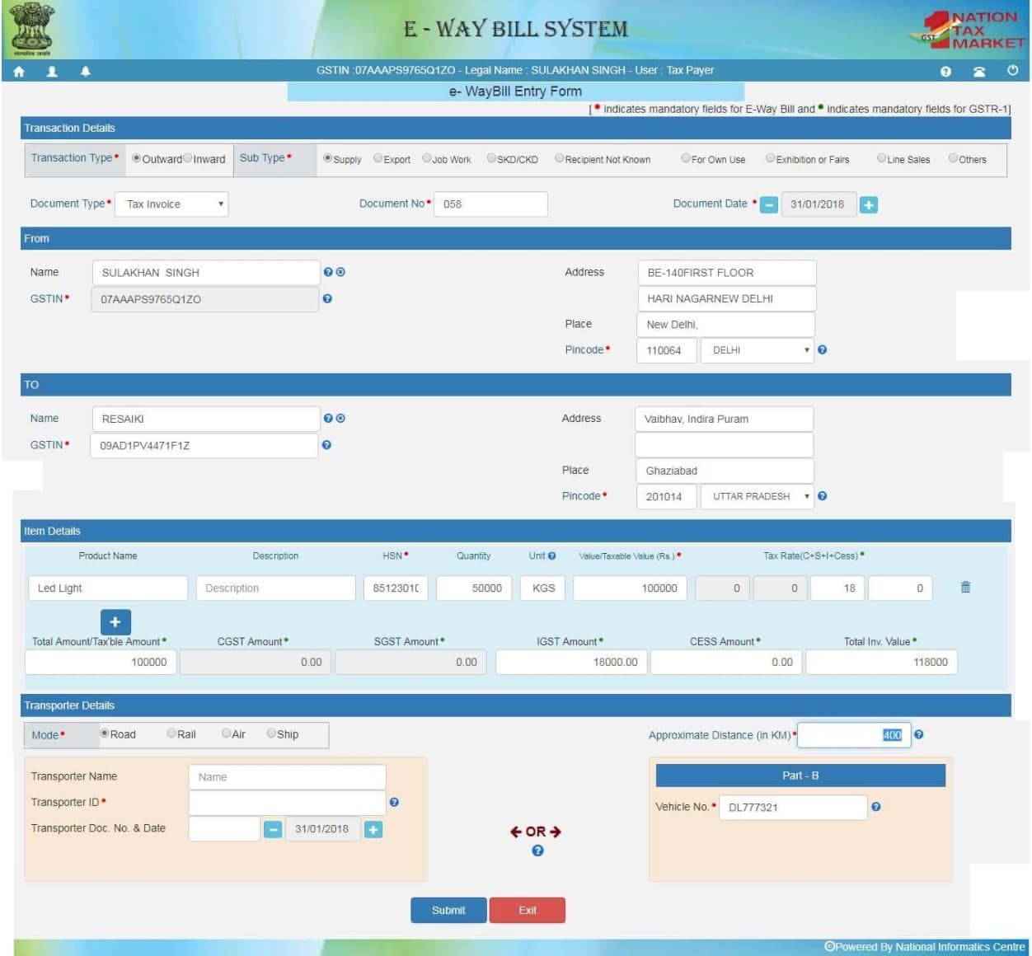
Task: Open Document Type Tax Invoice dropdown
Action: 171,204
